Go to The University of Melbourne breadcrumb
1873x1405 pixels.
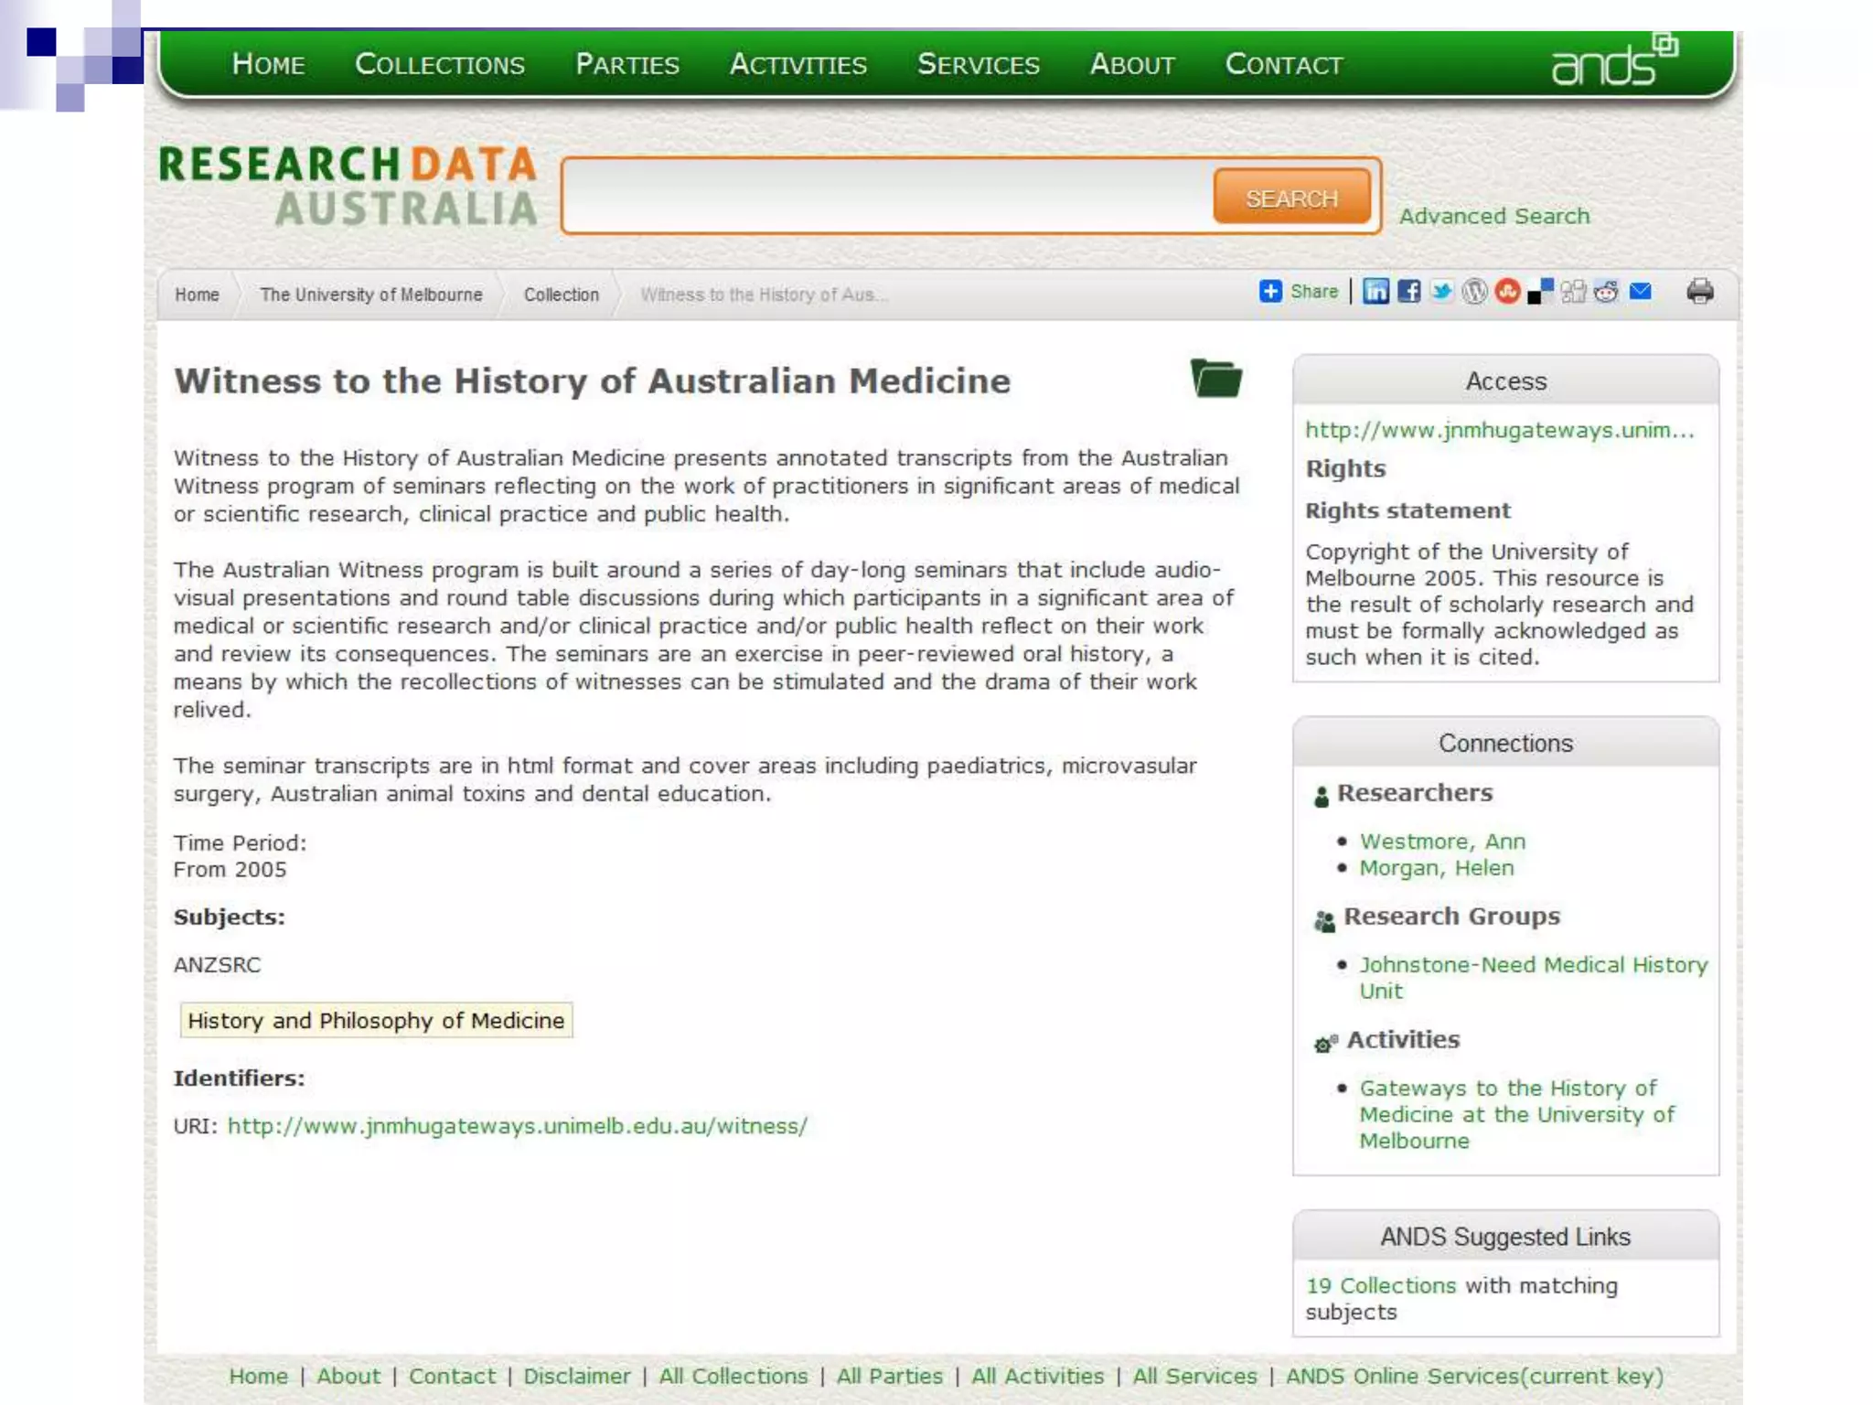tap(370, 295)
